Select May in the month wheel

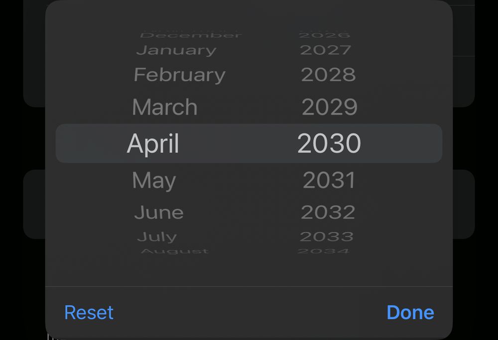point(153,180)
